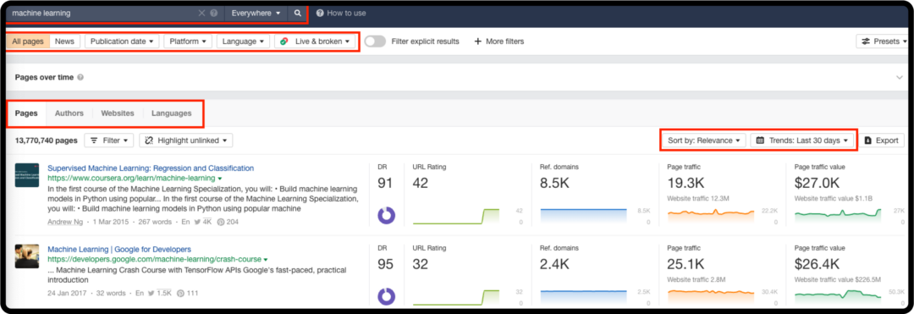This screenshot has width=914, height=314.
Task: Open Highlight unlinked dropdown
Action: (x=186, y=140)
